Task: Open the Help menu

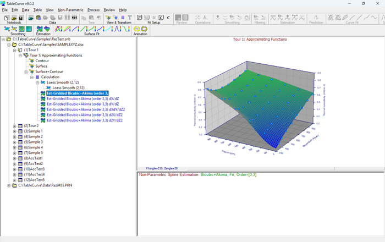Action: point(123,10)
